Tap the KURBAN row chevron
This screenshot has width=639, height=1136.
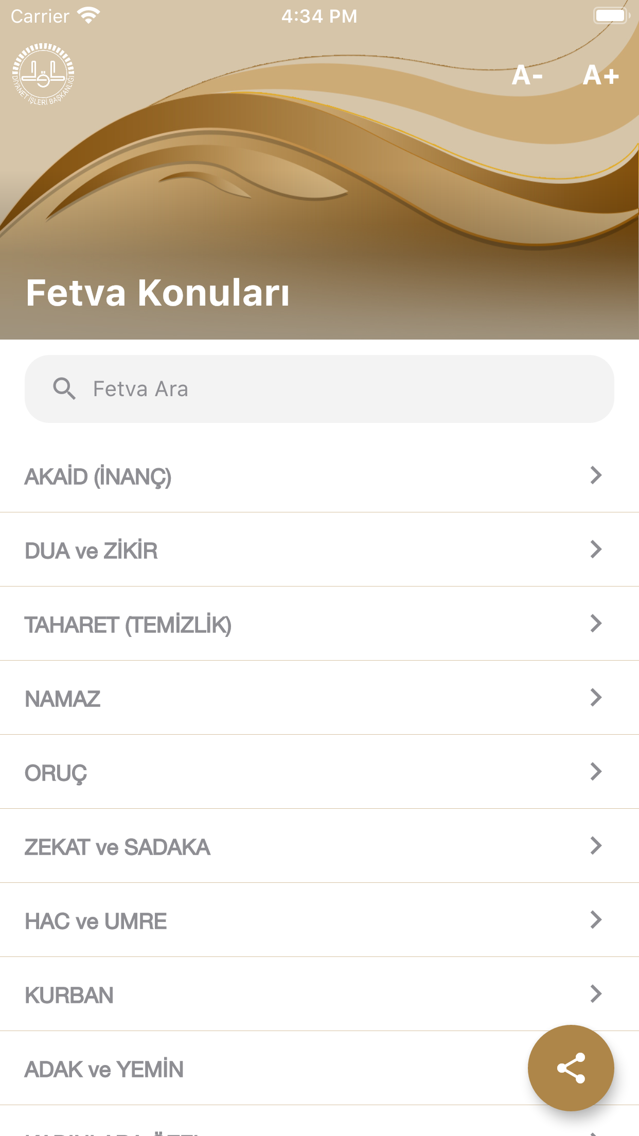(x=596, y=994)
